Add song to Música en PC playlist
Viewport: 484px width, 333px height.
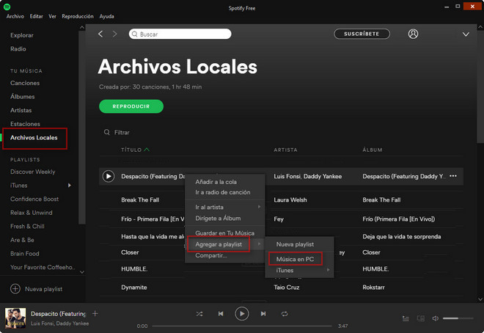point(295,259)
